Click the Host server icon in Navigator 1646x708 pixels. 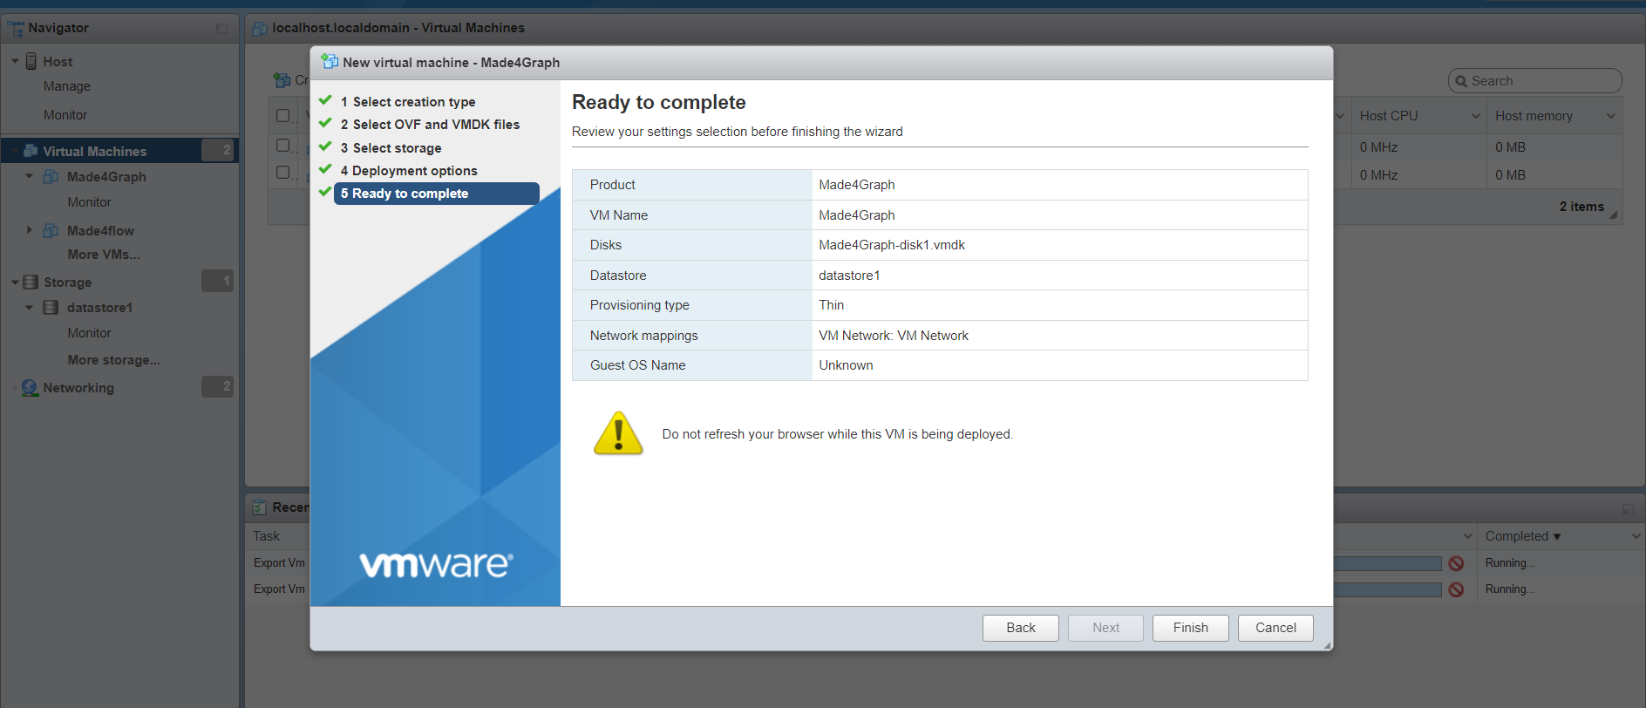coord(31,62)
